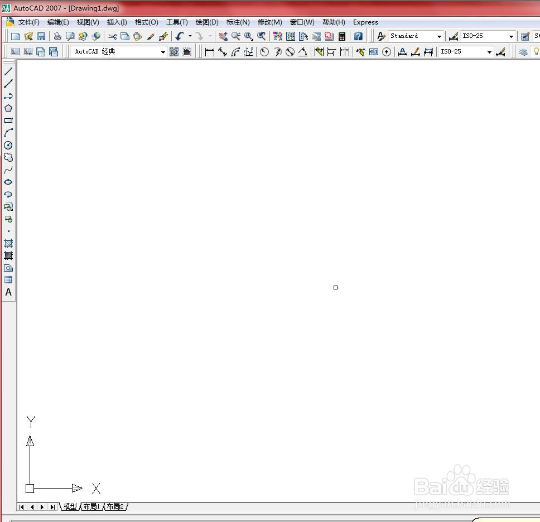
Task: Open the Layer Properties Manager icon
Action: pyautogui.click(x=523, y=52)
